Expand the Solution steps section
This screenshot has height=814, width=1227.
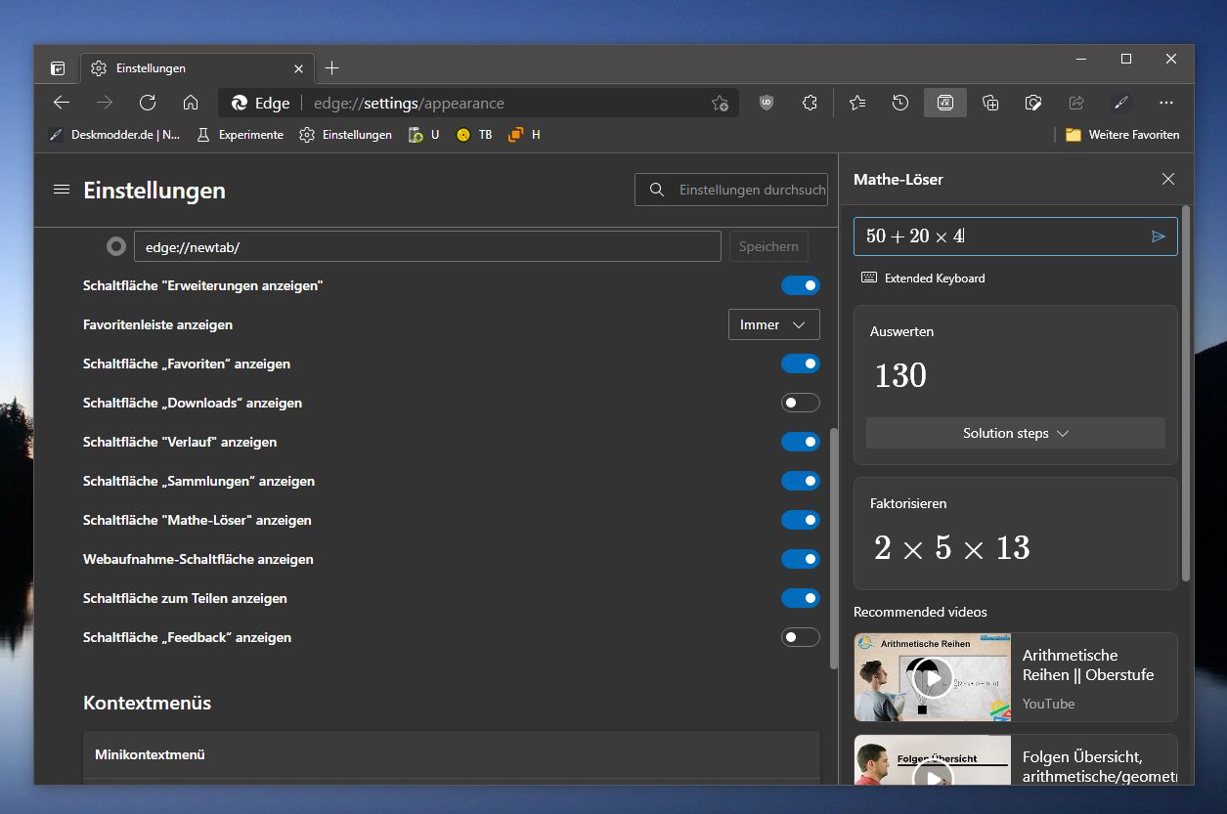(x=1015, y=433)
